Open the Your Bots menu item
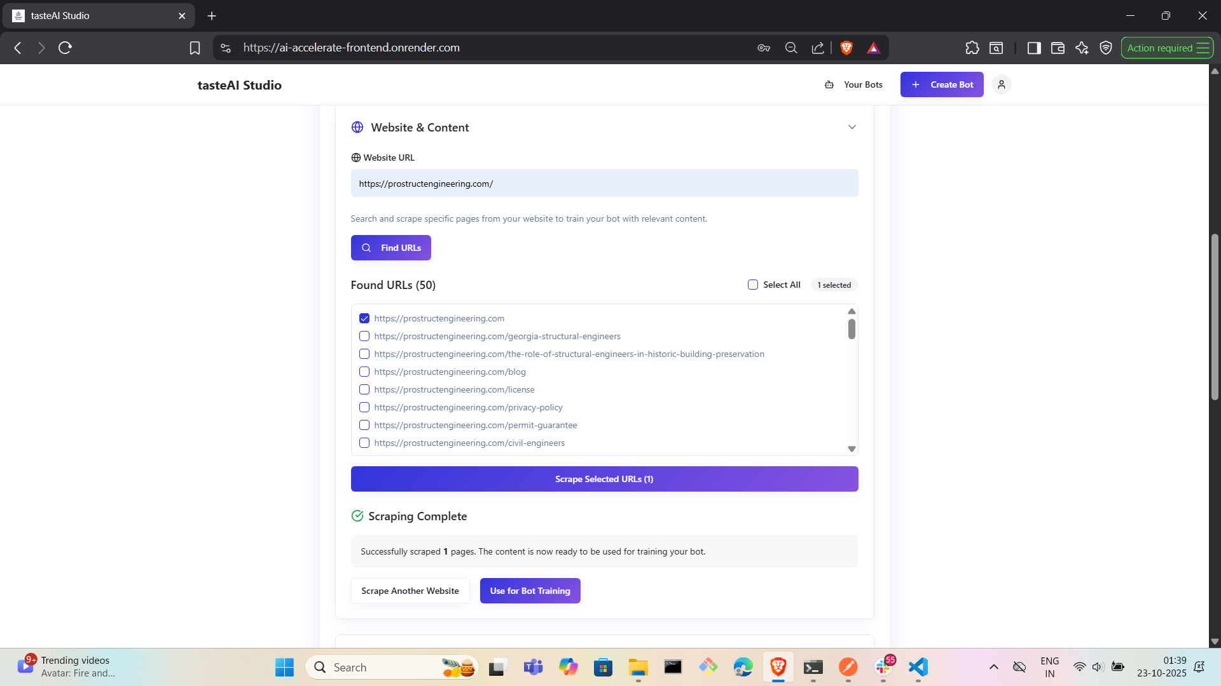Screen dimensions: 1221x686 [x=854, y=84]
